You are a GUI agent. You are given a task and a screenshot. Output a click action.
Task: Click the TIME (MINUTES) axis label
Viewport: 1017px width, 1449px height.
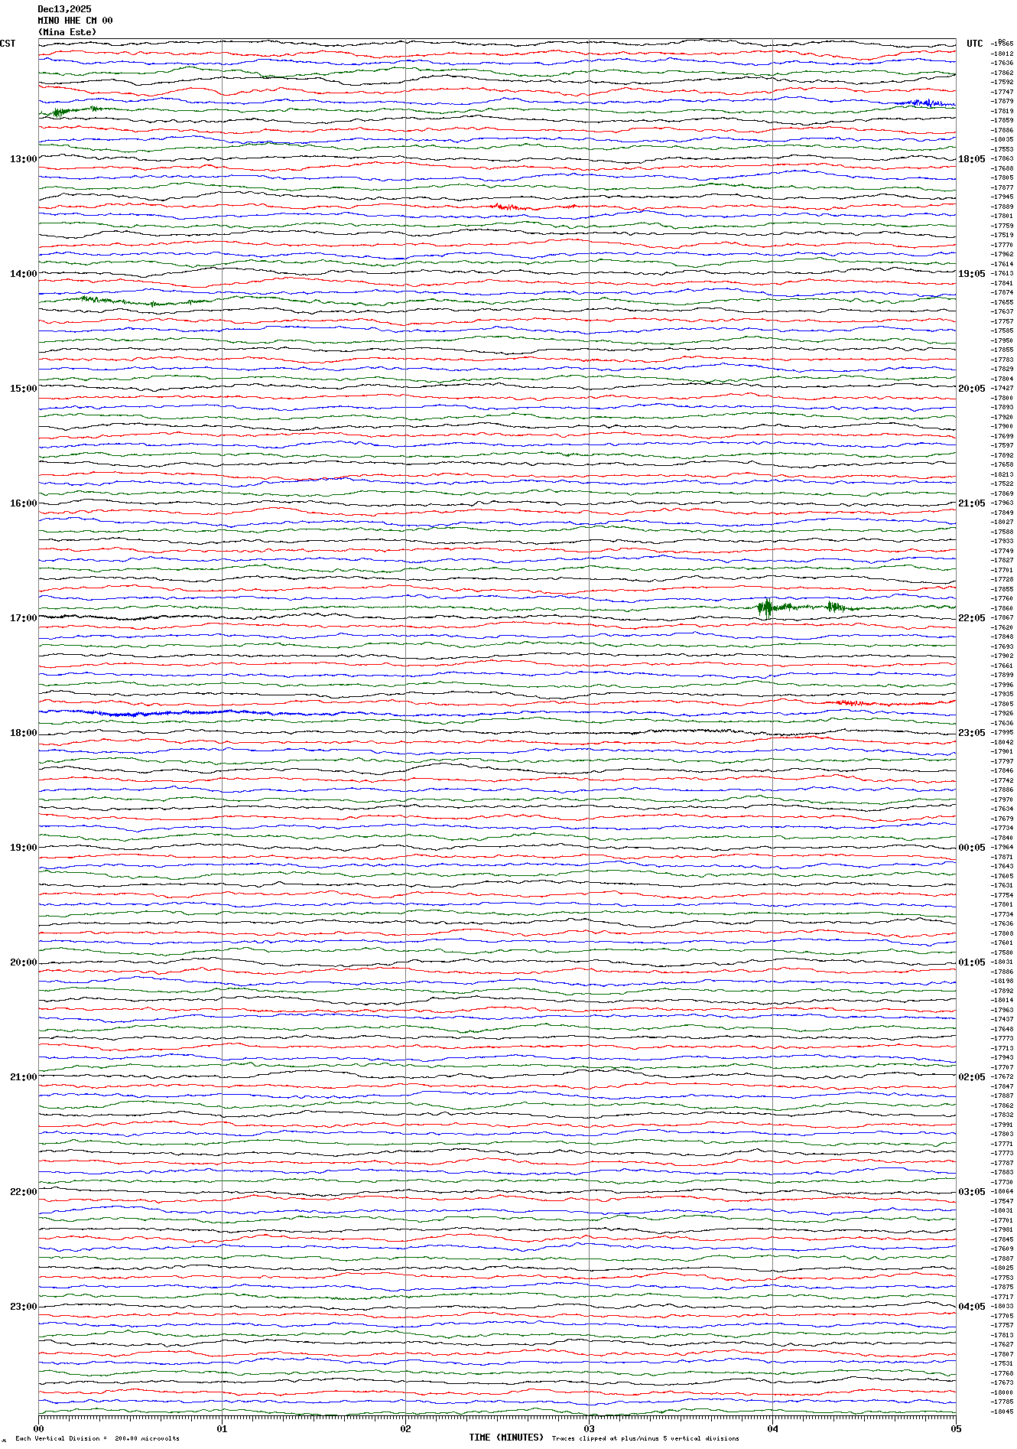(x=505, y=1438)
